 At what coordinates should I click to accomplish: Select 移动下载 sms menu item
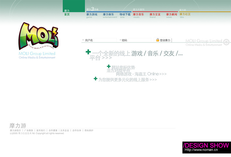click(125, 14)
